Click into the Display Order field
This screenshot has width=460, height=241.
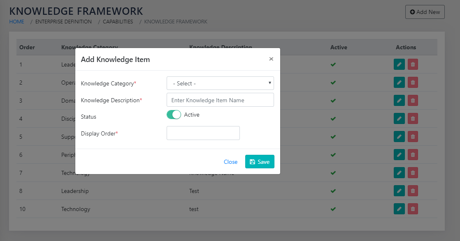pyautogui.click(x=203, y=133)
